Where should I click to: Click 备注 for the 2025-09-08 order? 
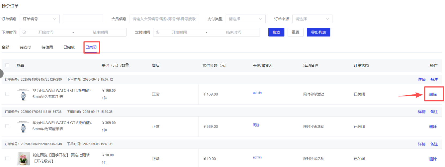coord(434,144)
